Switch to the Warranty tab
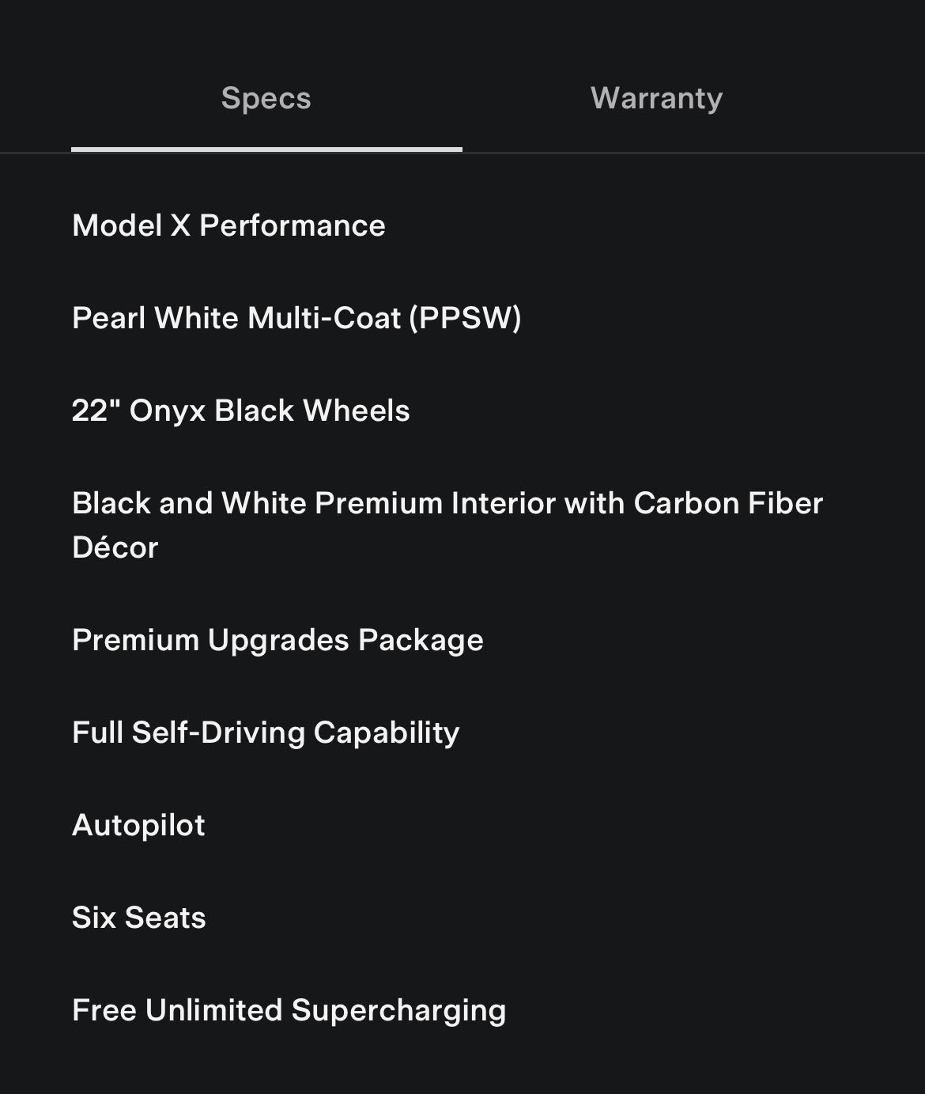 656,98
